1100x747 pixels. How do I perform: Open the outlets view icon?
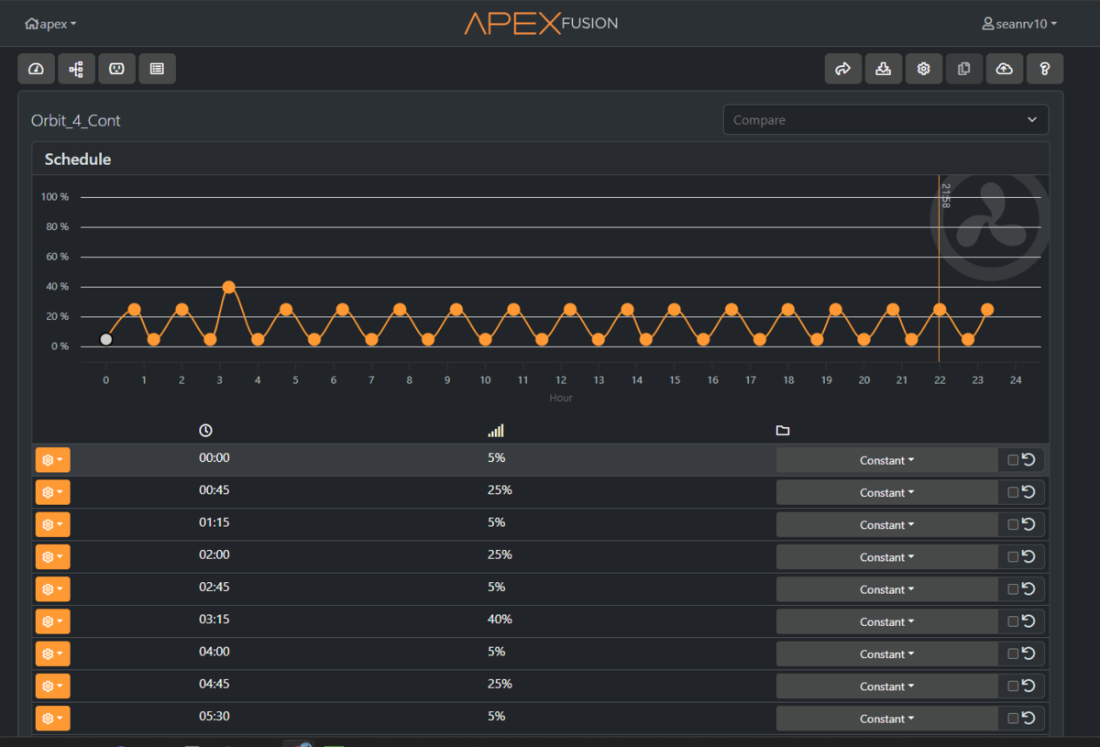[116, 69]
